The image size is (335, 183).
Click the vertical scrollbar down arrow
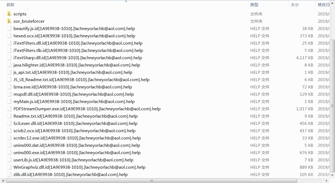tap(332, 176)
